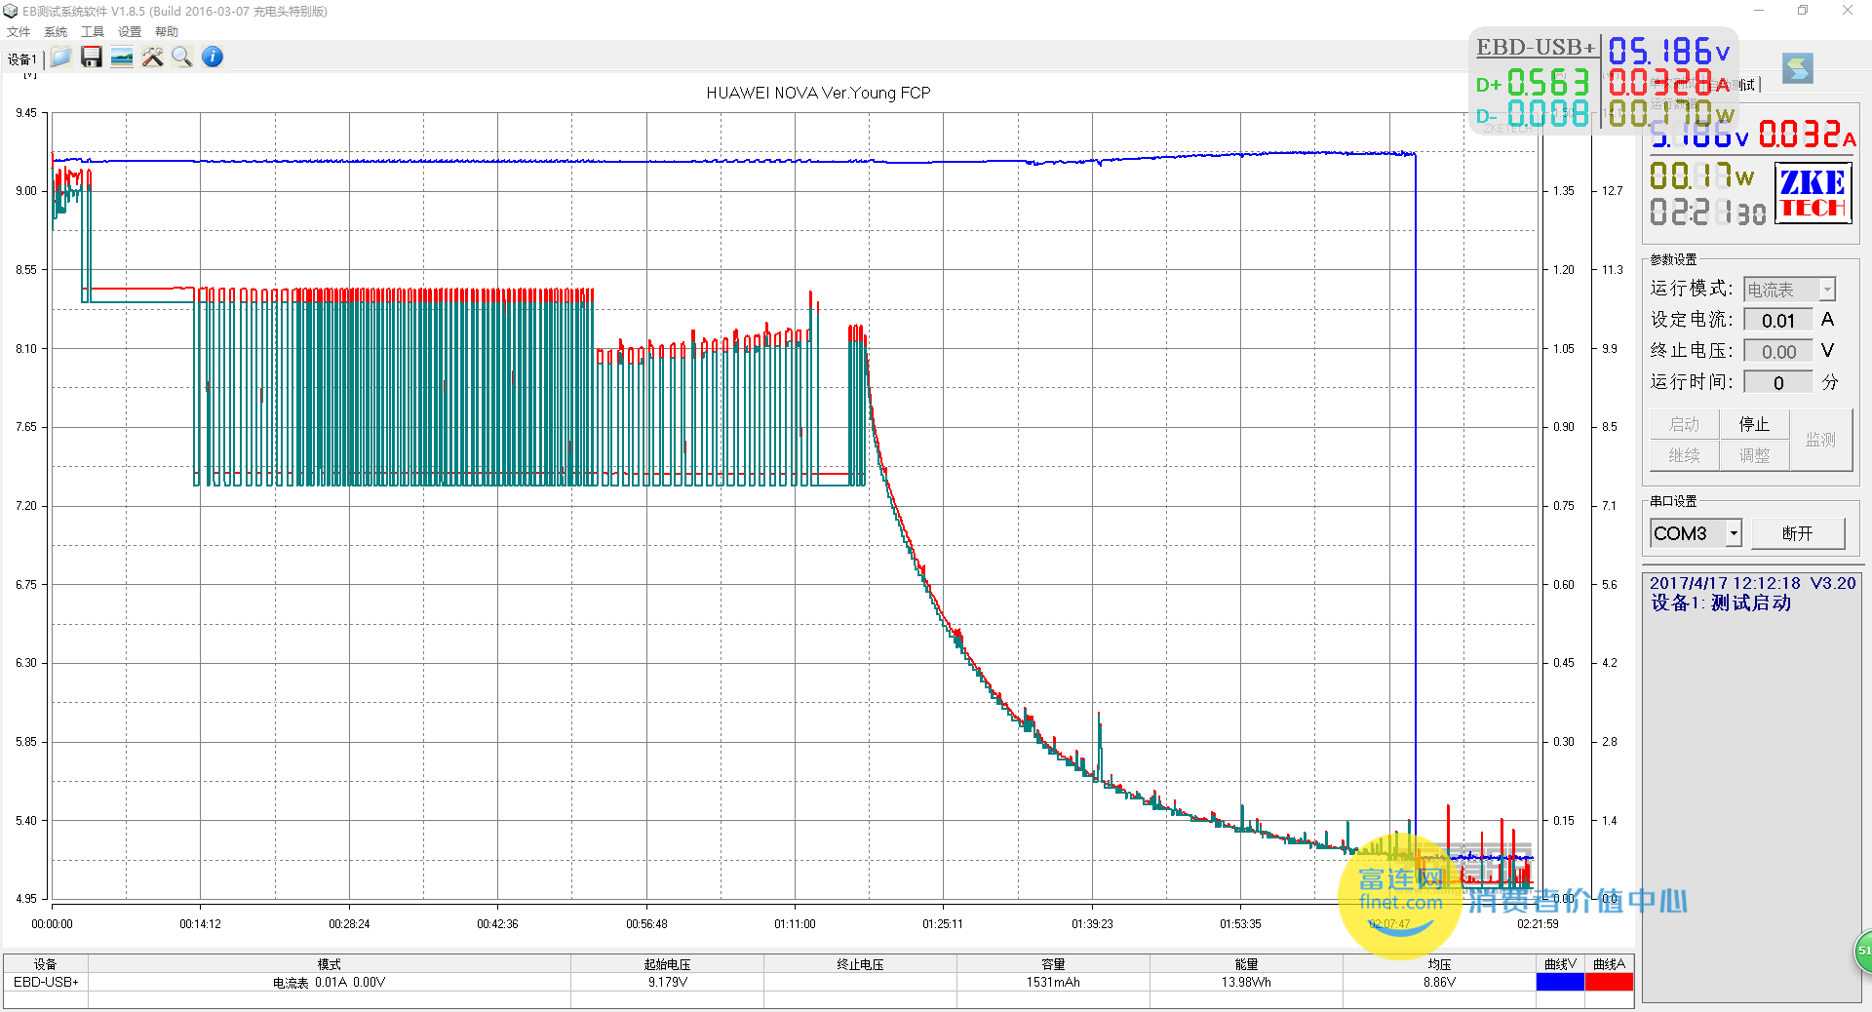Image resolution: width=1872 pixels, height=1012 pixels.
Task: Click the EB software title bar icon
Action: (11, 11)
